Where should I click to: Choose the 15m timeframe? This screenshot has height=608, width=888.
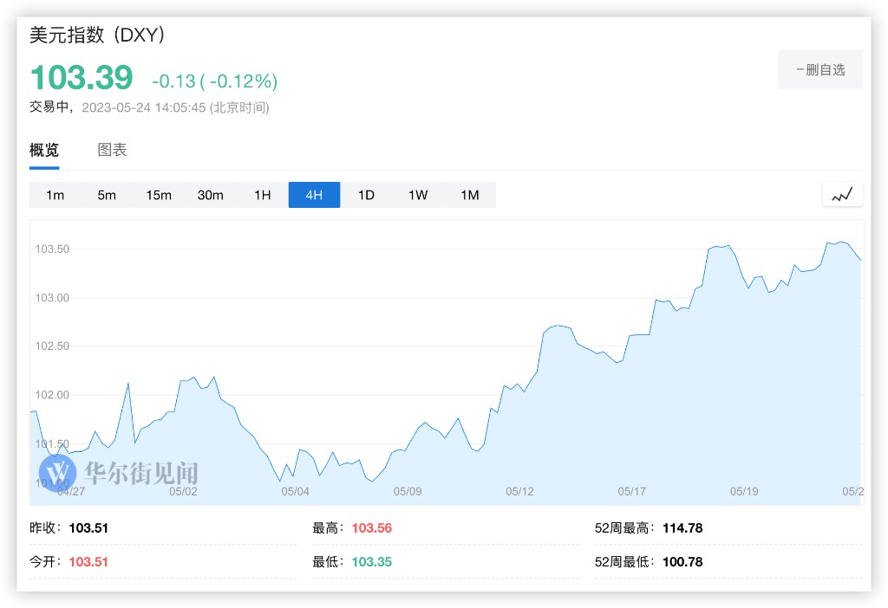click(159, 195)
